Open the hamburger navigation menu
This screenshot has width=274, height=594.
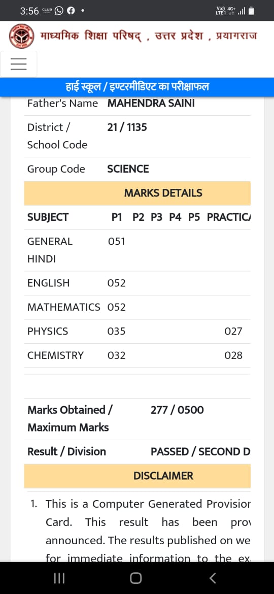click(19, 64)
